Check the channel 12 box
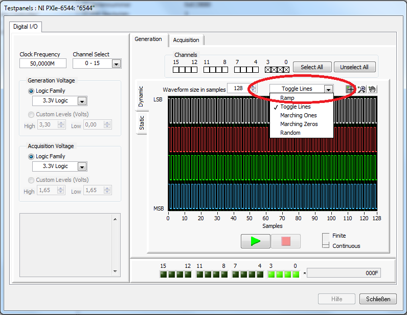 point(194,70)
